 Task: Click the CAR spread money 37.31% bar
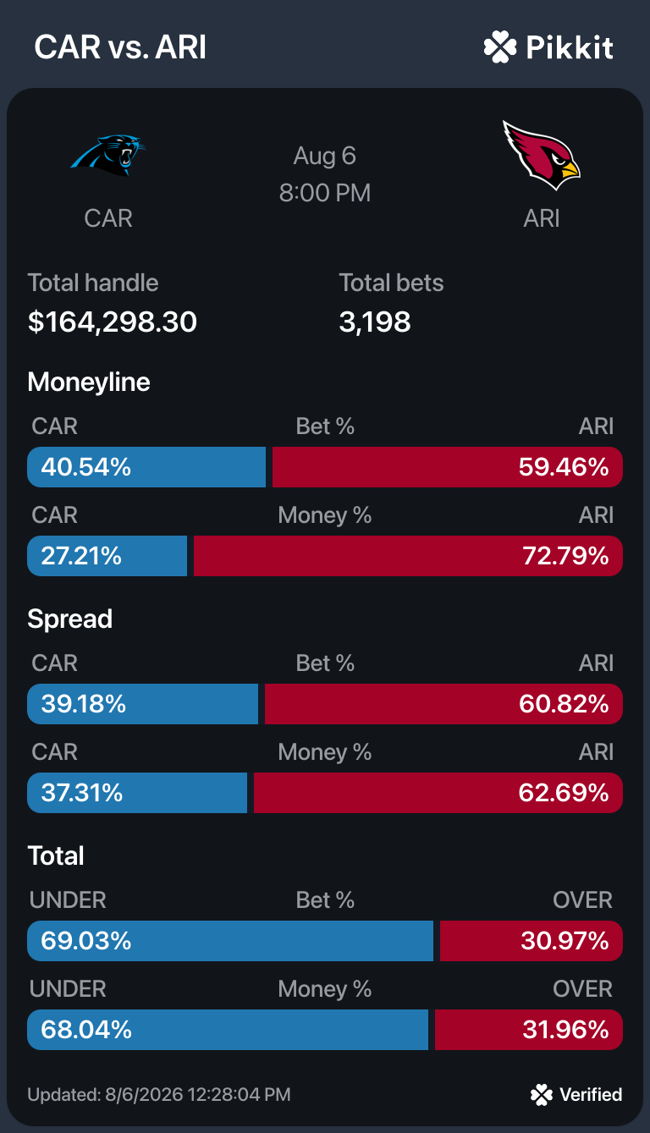[x=137, y=793]
